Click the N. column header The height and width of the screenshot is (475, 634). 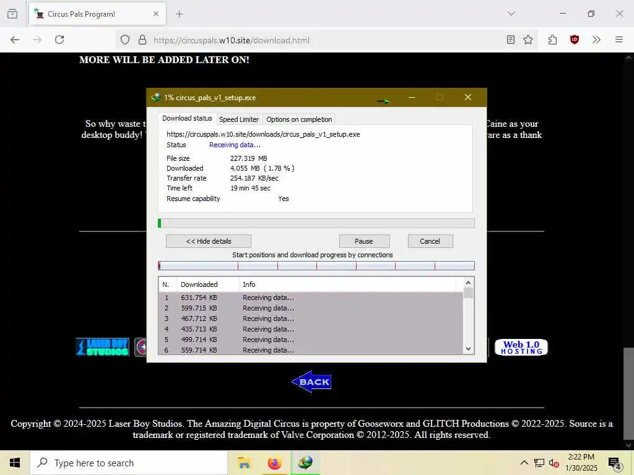[167, 285]
